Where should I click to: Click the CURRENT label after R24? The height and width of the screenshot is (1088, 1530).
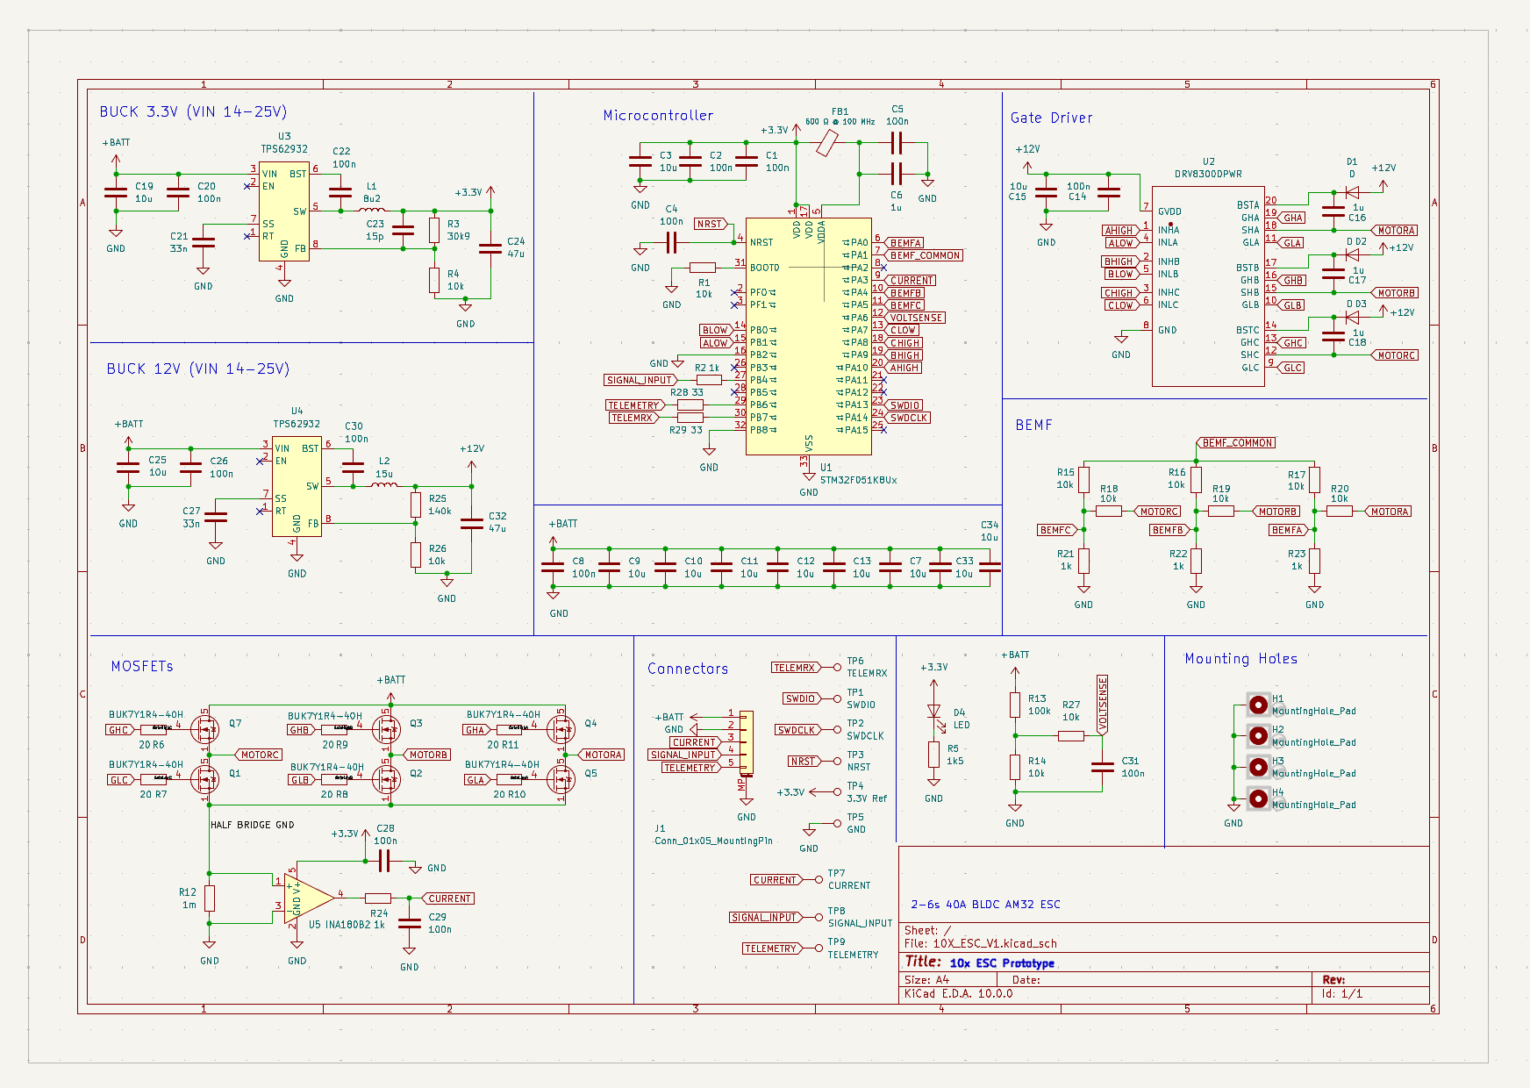(x=448, y=898)
